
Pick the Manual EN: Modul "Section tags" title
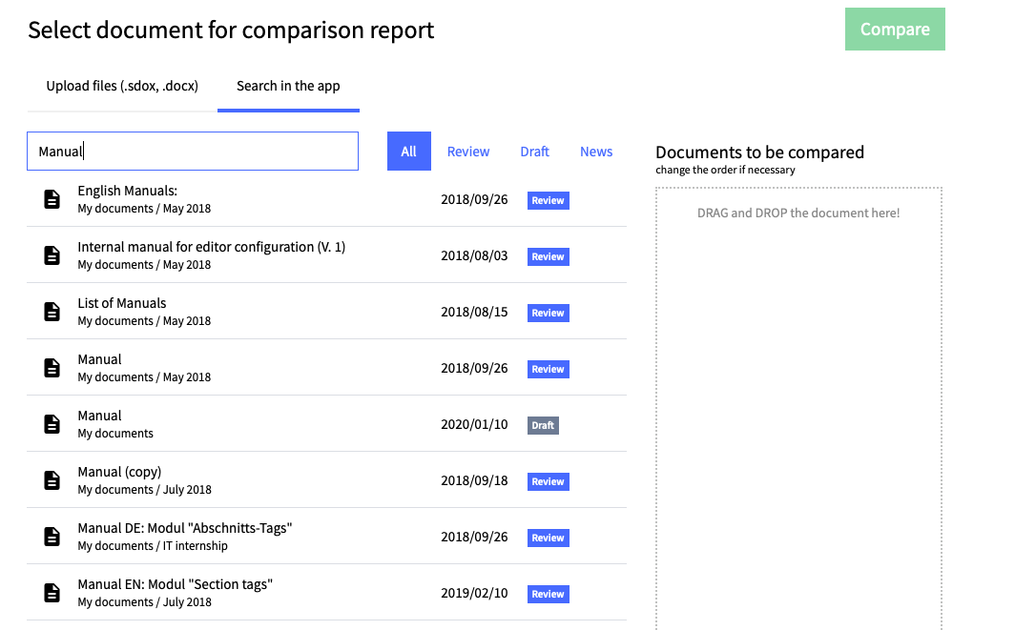pos(176,584)
